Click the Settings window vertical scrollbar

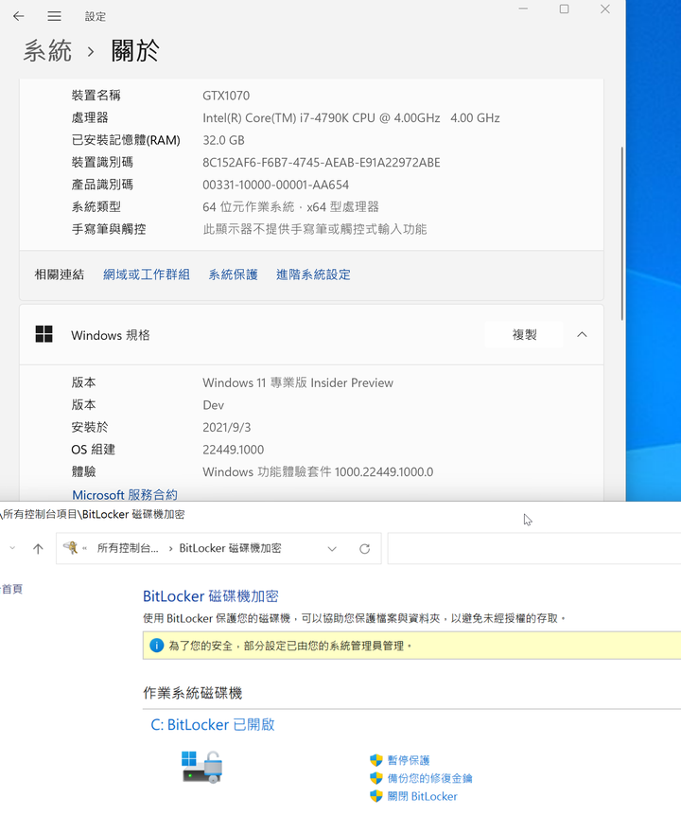pos(621,234)
